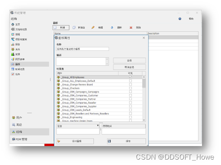
Task: Select the web forms (网页表单) sidebar item
Action: tap(18, 59)
